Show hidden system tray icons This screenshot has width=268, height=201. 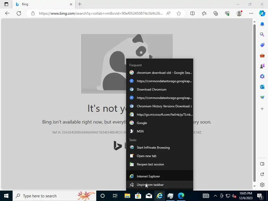click(215, 196)
